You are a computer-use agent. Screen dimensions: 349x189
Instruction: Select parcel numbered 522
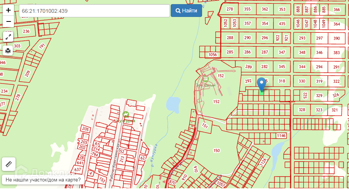click(x=305, y=96)
